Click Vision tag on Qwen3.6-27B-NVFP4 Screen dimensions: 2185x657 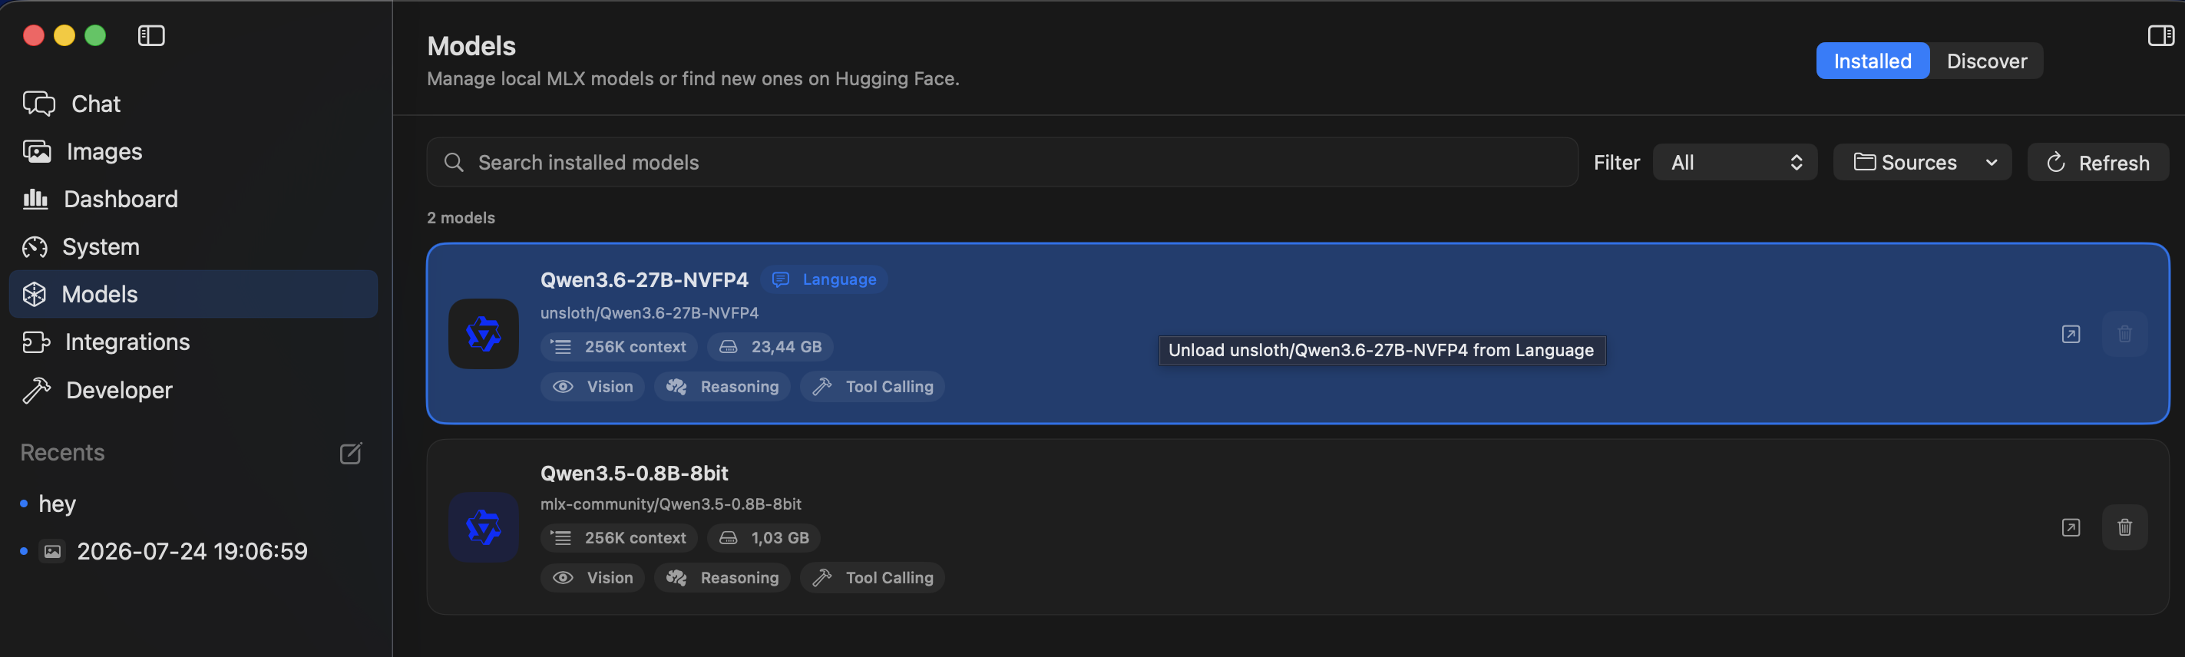tap(592, 387)
